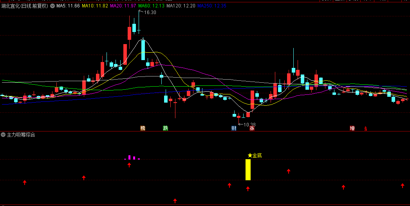Click the ★金底 signal label

coord(255,156)
